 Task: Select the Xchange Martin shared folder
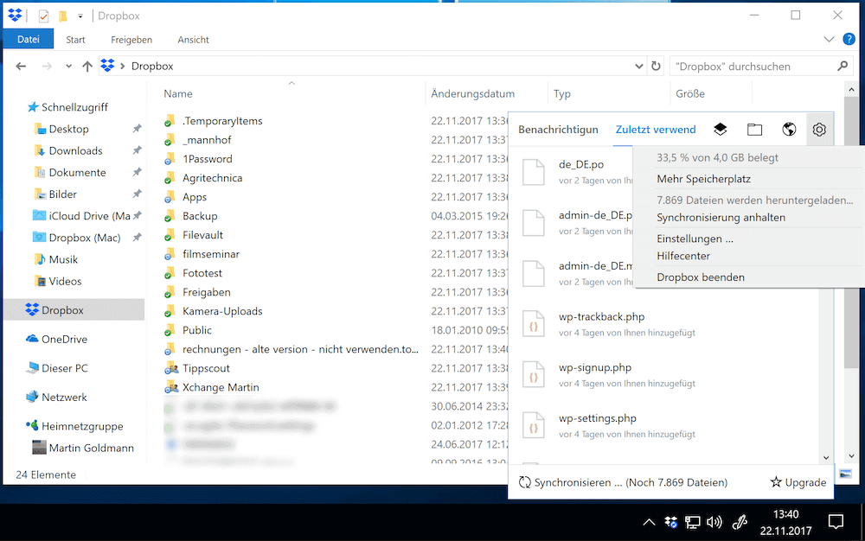point(220,387)
